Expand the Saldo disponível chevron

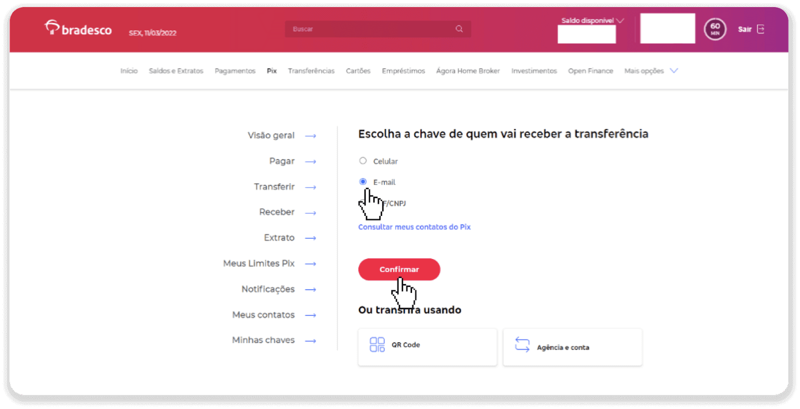[620, 20]
